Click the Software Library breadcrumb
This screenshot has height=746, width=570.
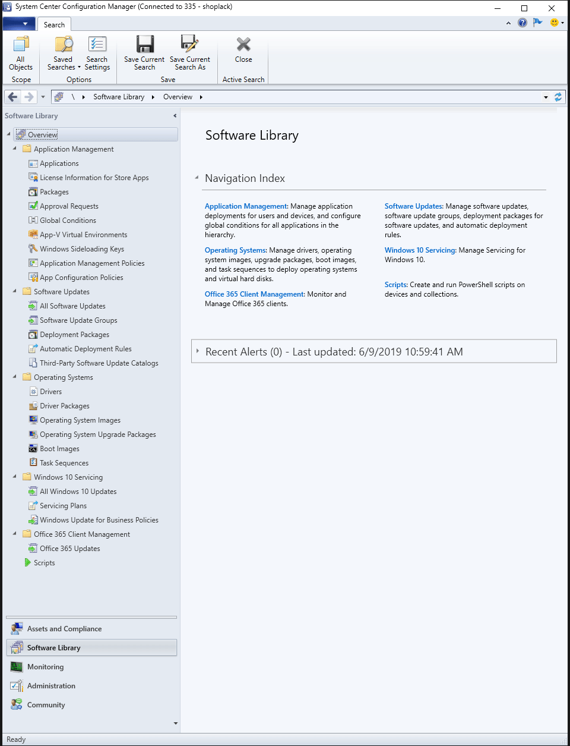pos(119,97)
